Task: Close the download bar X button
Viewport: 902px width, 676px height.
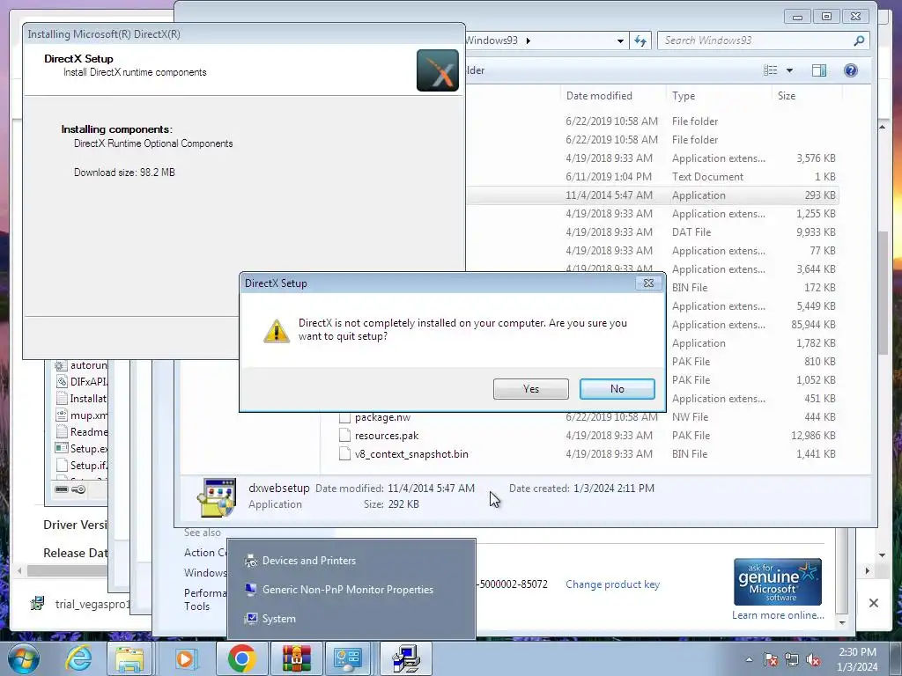Action: pyautogui.click(x=873, y=603)
